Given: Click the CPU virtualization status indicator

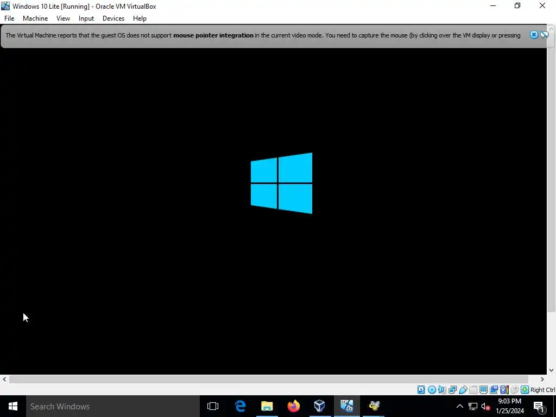Looking at the screenshot, I should tap(504, 390).
